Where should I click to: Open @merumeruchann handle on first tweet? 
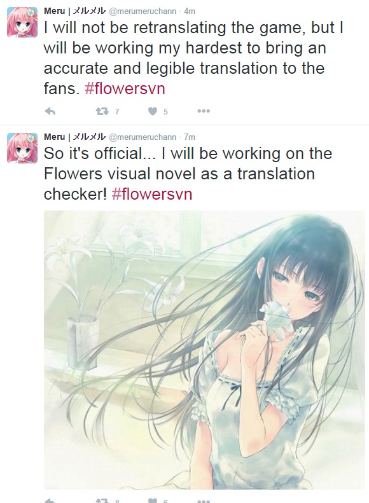click(x=143, y=11)
